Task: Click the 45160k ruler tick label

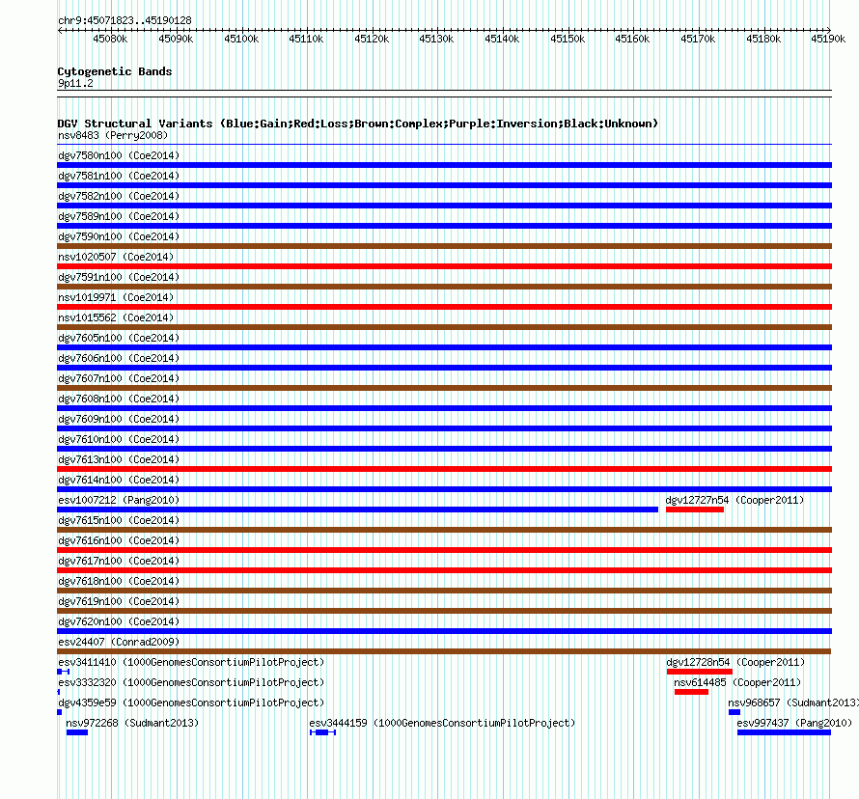Action: pos(632,39)
